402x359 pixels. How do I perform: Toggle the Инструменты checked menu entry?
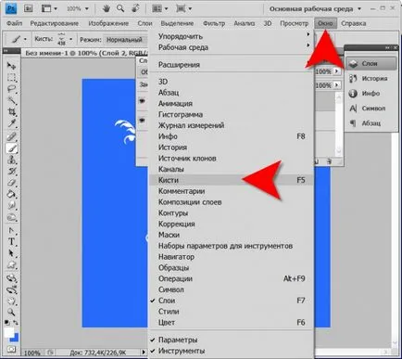[231, 351]
